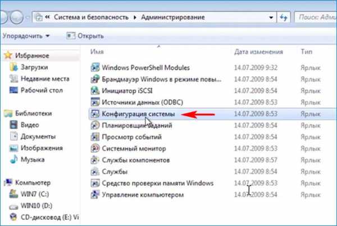Click the Администрирование breadcrumb
337x226 pixels.
tap(173, 17)
